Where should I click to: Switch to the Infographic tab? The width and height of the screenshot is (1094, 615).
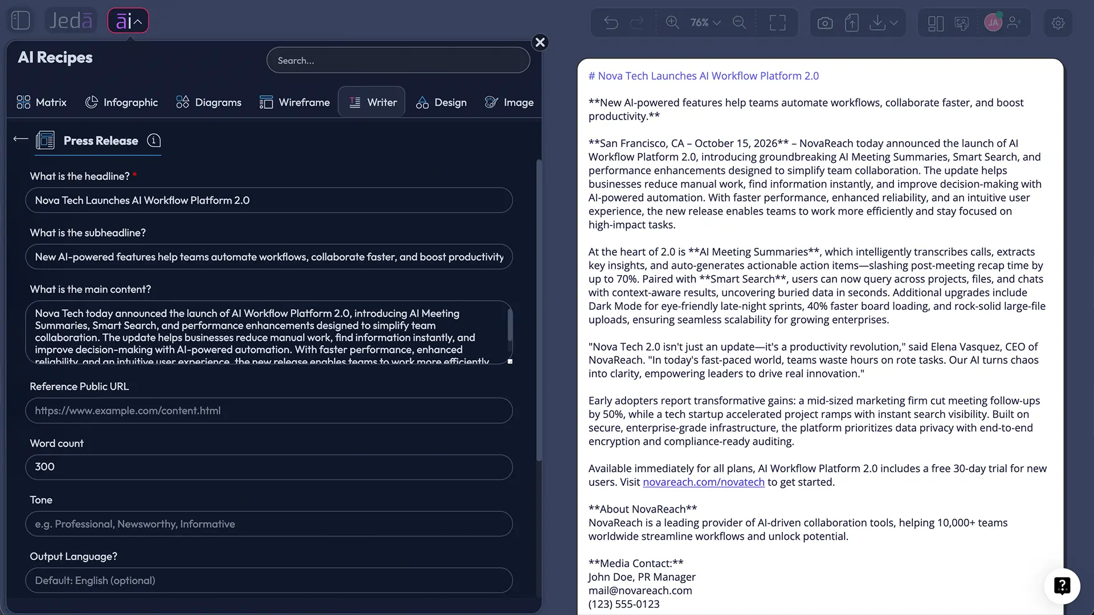[x=121, y=102]
